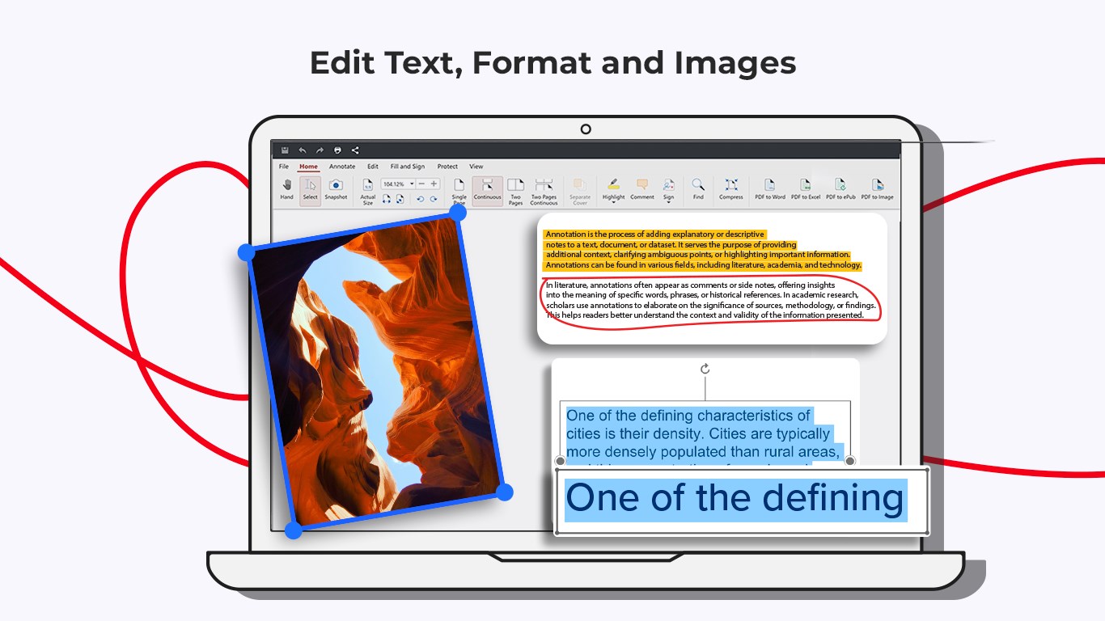Click the Share icon in the title bar
The image size is (1105, 621).
tap(355, 150)
